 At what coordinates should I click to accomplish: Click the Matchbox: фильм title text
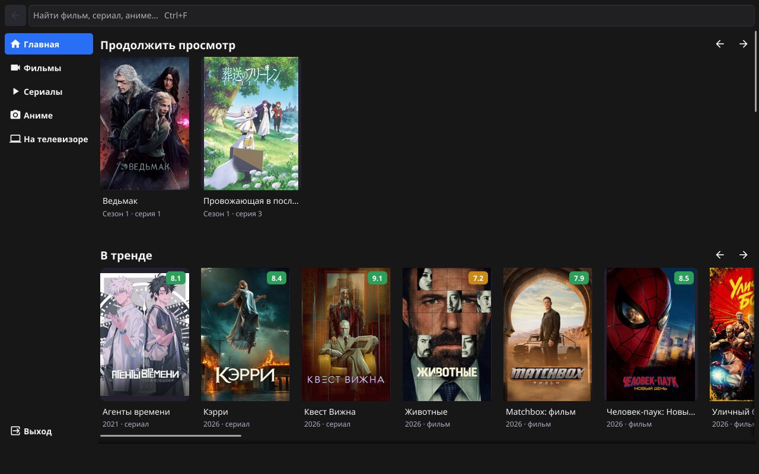tap(541, 412)
